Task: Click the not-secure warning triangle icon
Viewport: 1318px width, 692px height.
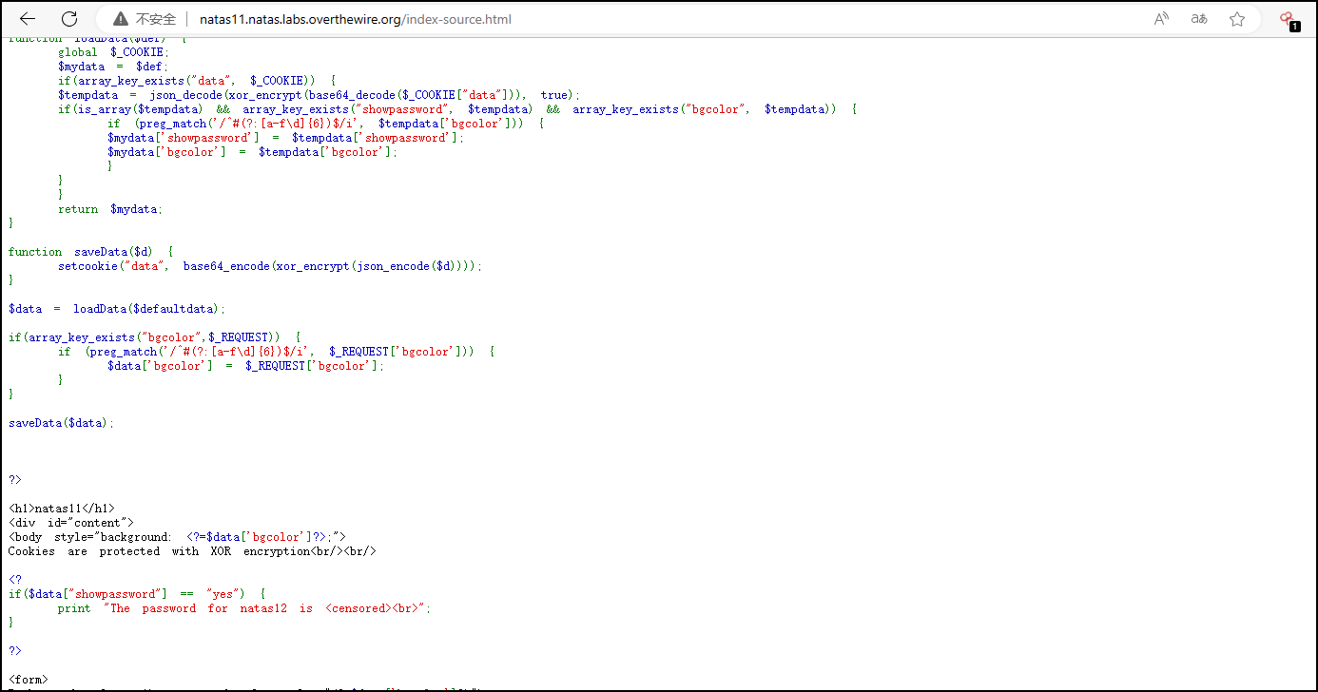Action: pos(121,19)
